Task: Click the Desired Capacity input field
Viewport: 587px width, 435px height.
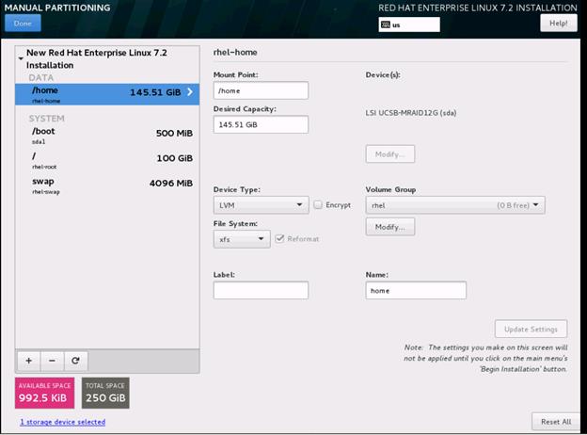Action: pyautogui.click(x=261, y=124)
